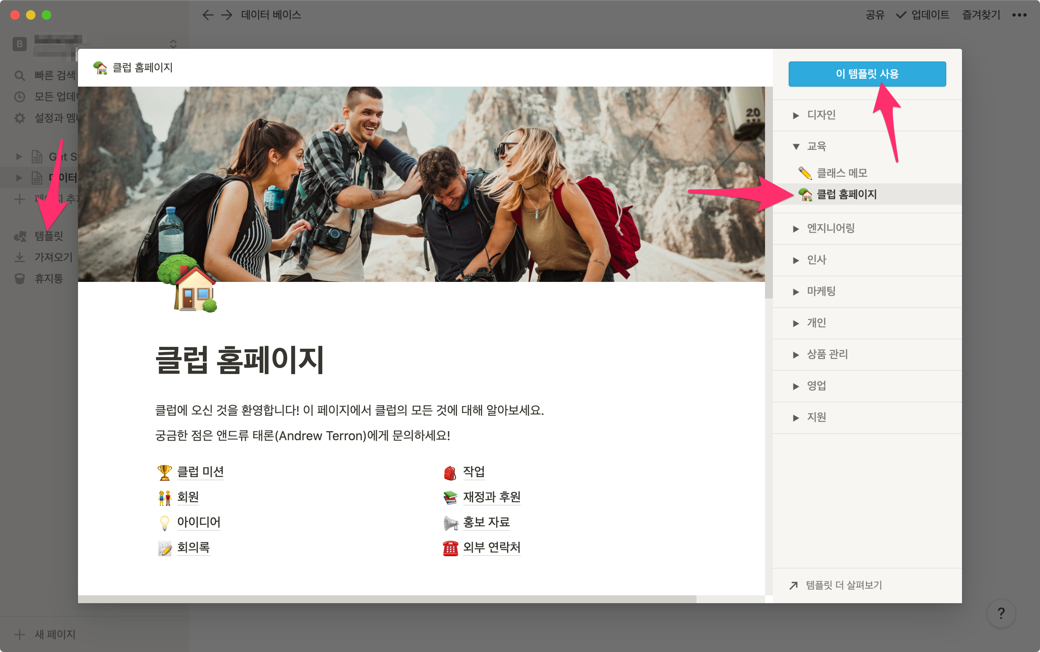Click the plus icon for 새 페이지

coord(19,634)
